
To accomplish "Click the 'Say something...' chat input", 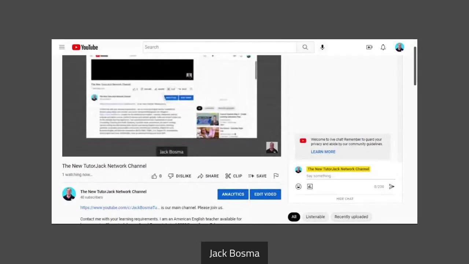I will coord(351,176).
